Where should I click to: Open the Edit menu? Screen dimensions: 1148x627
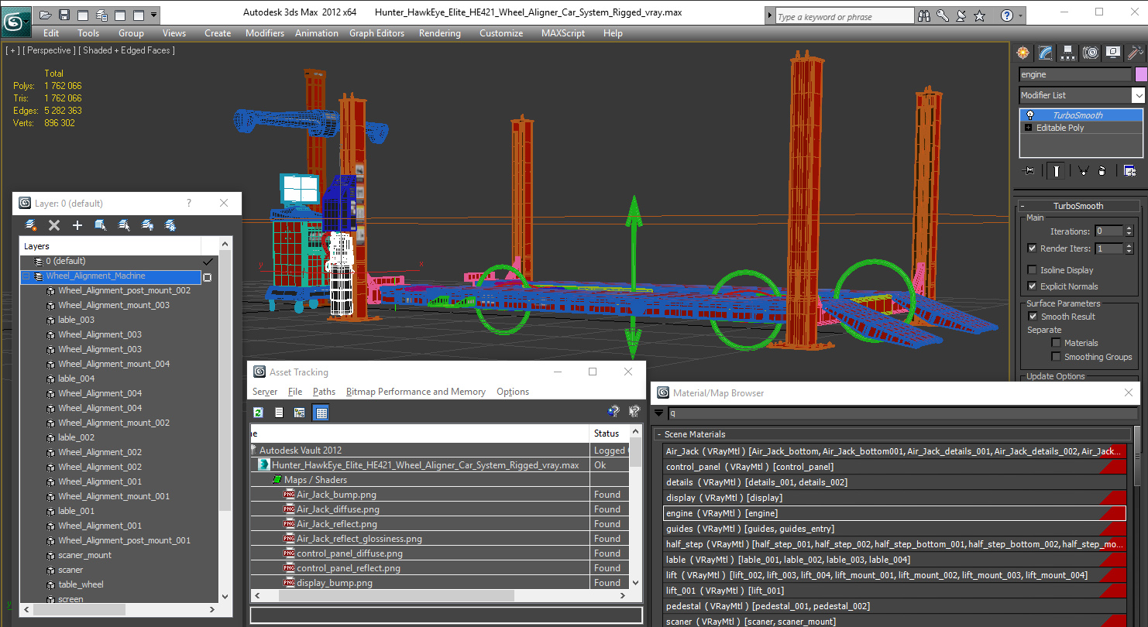51,33
